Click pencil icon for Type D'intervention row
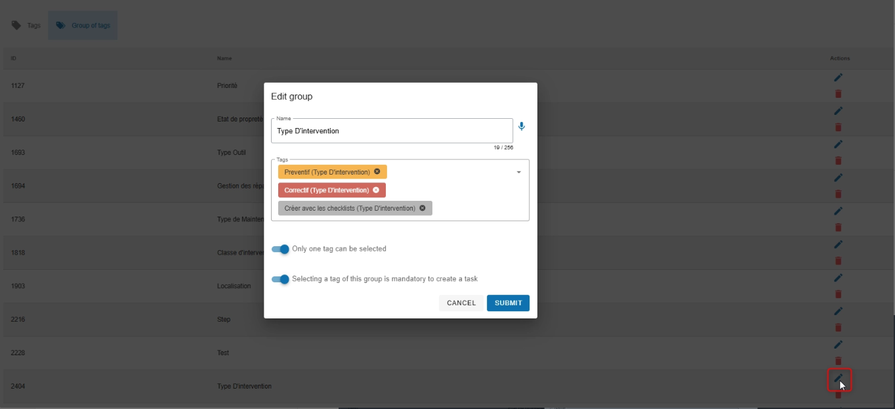This screenshot has width=895, height=409. (x=838, y=378)
